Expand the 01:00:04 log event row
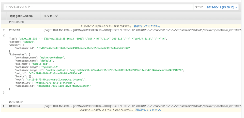244x118 pixels. pyautogui.click(x=4, y=106)
